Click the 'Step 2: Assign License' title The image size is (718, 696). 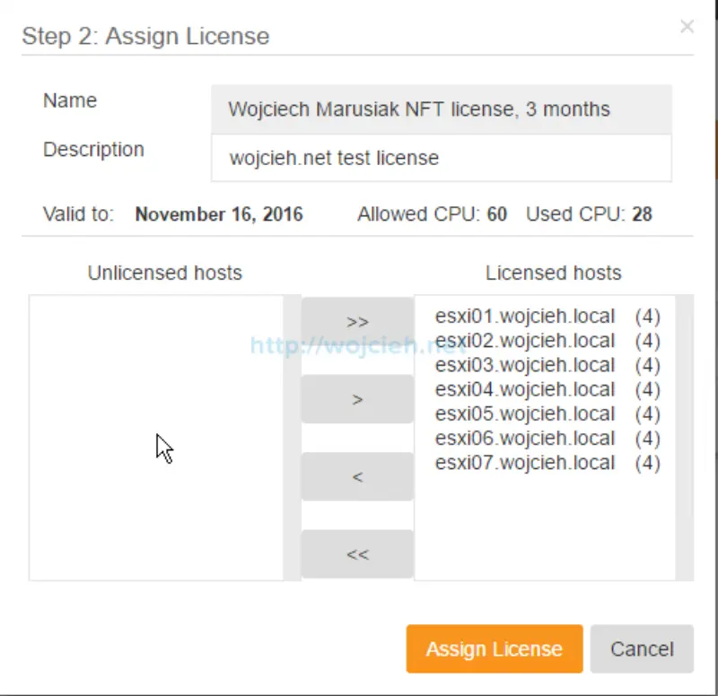[144, 37]
